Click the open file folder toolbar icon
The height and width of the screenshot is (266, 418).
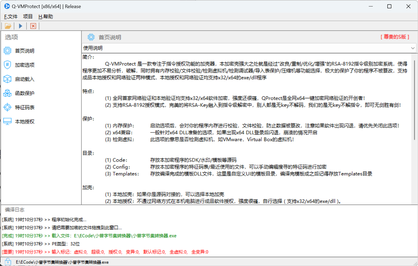8,26
